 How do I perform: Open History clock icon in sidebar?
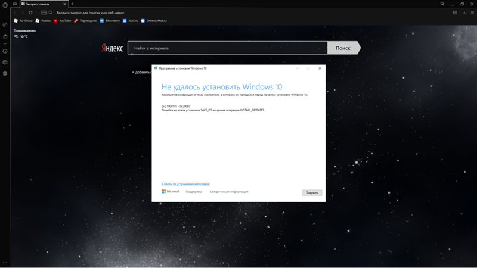click(x=5, y=51)
